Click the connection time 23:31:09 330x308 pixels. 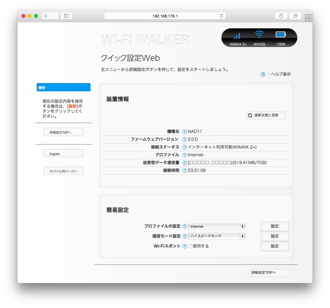[x=197, y=170]
